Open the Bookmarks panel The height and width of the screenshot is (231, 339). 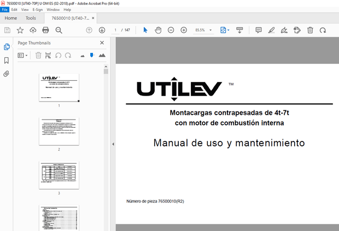7,60
